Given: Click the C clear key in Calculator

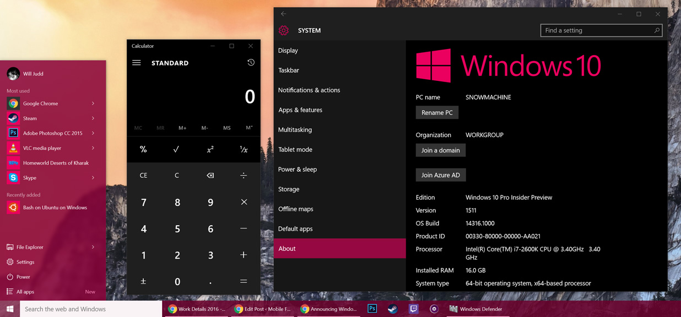Looking at the screenshot, I should point(176,176).
